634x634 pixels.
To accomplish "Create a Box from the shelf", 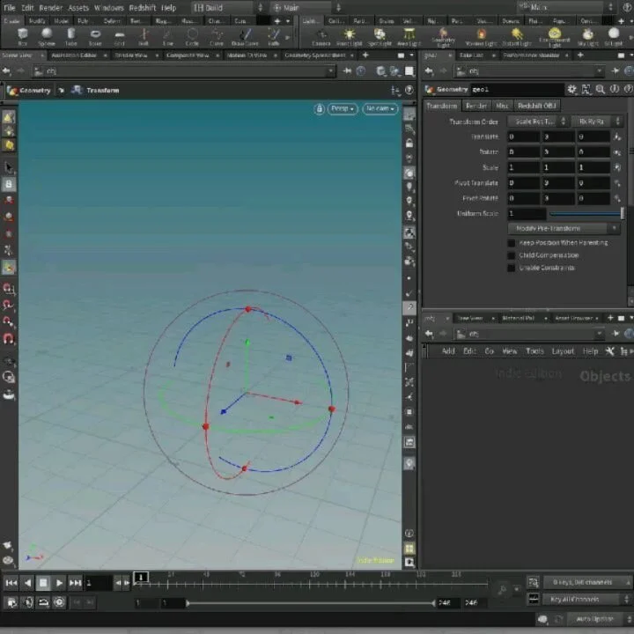I will (x=23, y=36).
